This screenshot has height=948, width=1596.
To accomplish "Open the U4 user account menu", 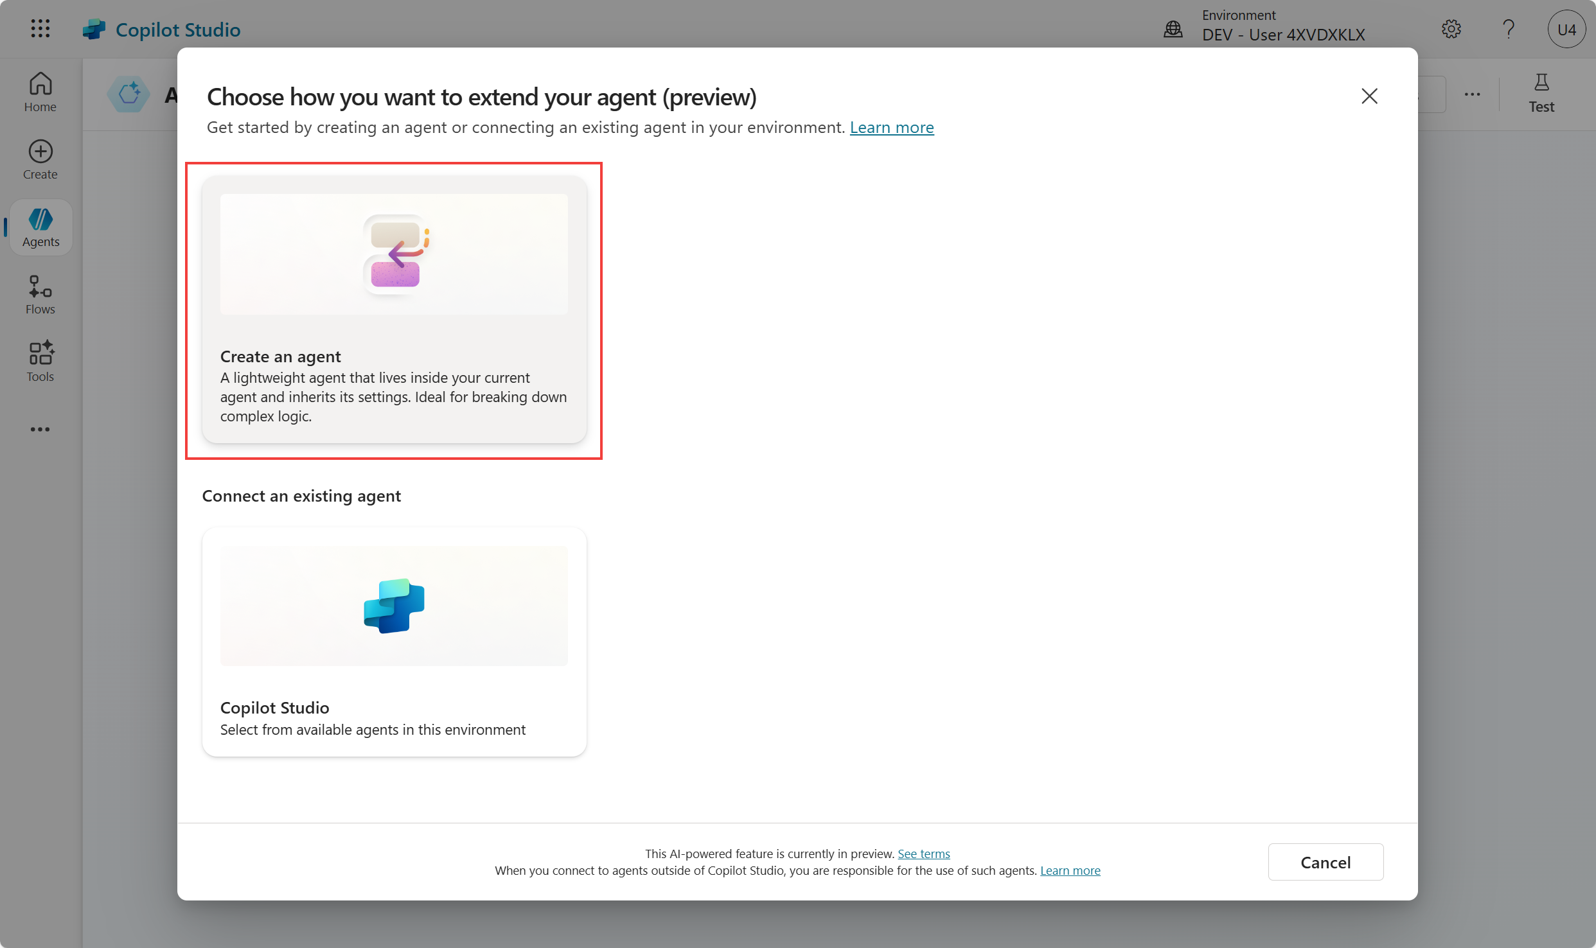I will (1566, 29).
